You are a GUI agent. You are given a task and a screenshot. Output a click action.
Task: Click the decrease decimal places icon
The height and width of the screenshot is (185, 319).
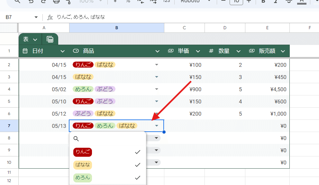pos(141,1)
